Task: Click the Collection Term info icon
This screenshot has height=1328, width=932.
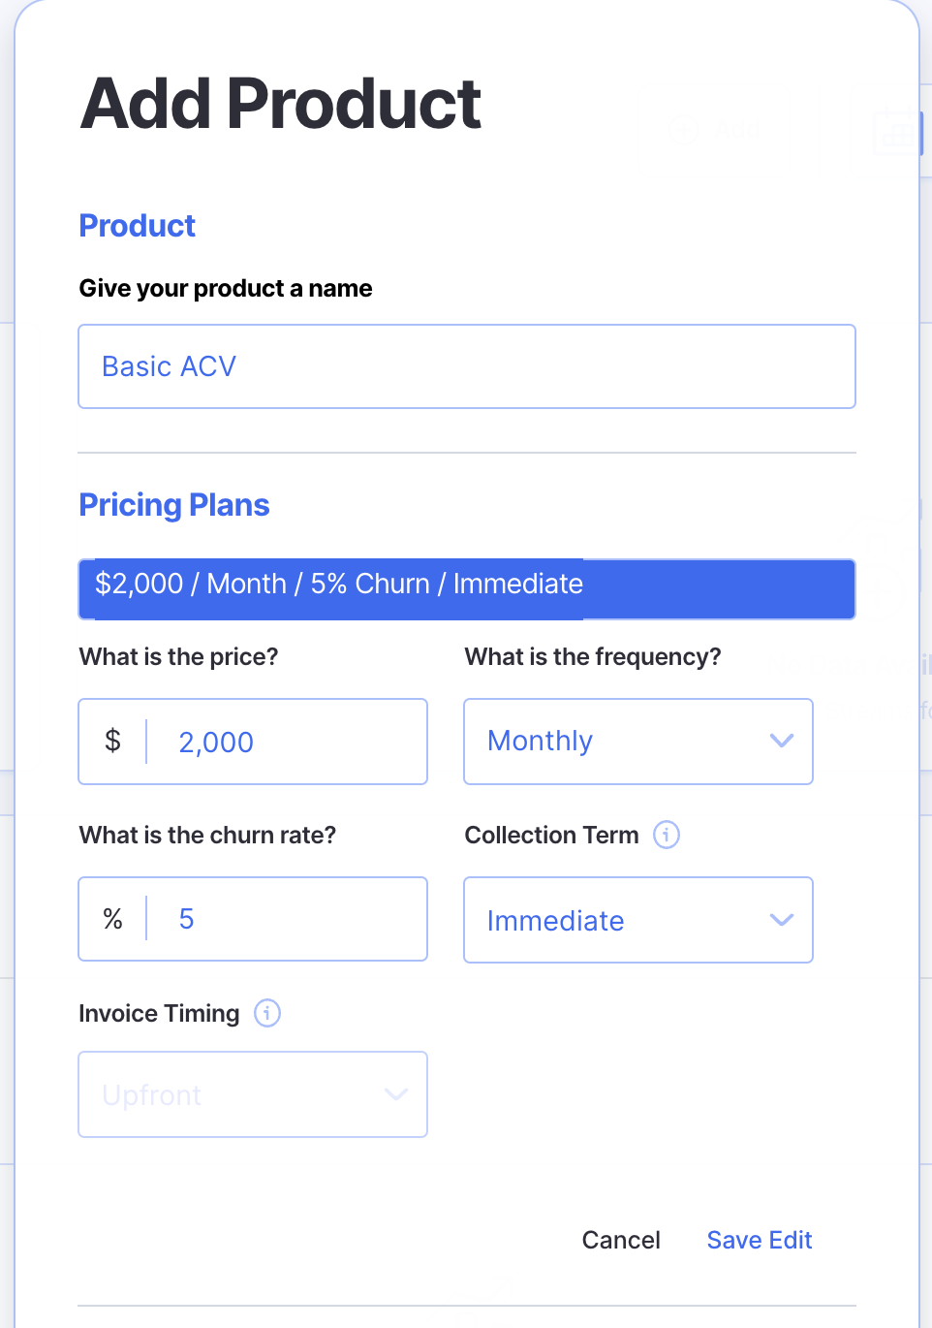Action: click(x=667, y=835)
